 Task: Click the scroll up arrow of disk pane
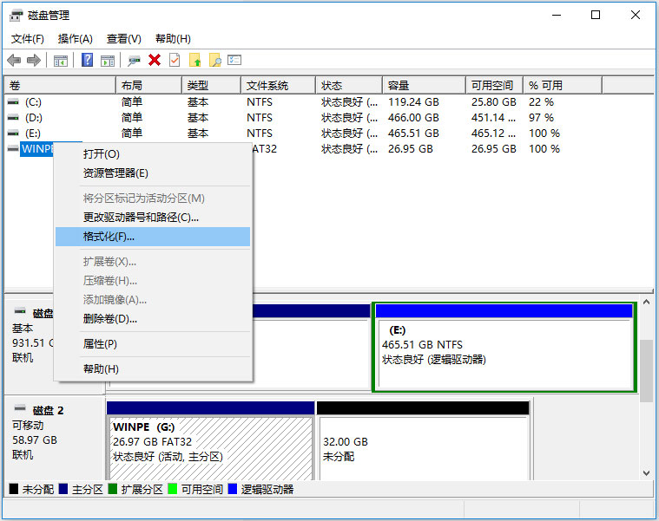point(646,302)
